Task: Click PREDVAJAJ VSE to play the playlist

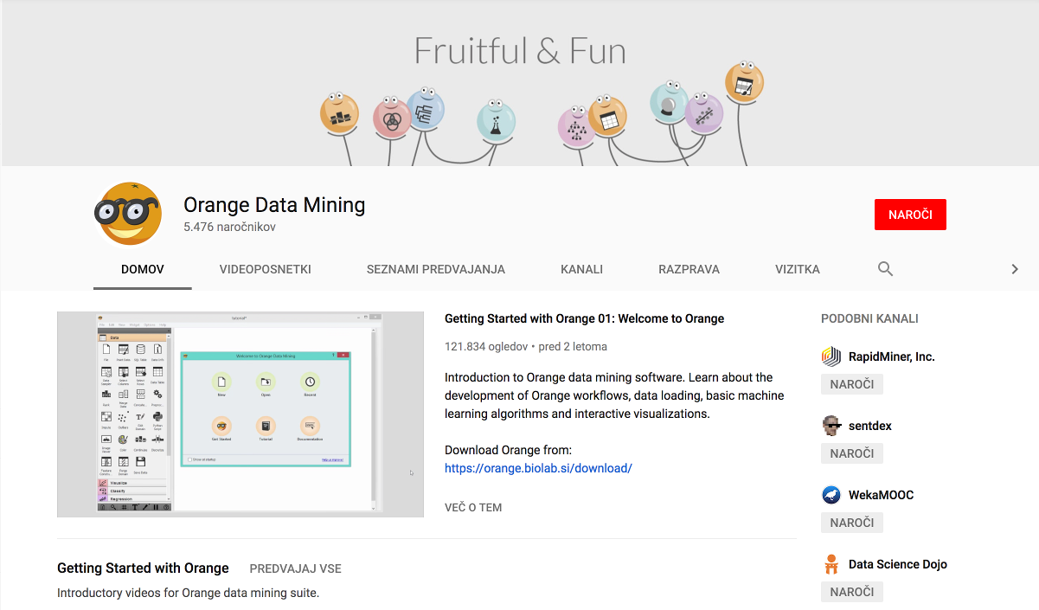Action: [x=296, y=569]
